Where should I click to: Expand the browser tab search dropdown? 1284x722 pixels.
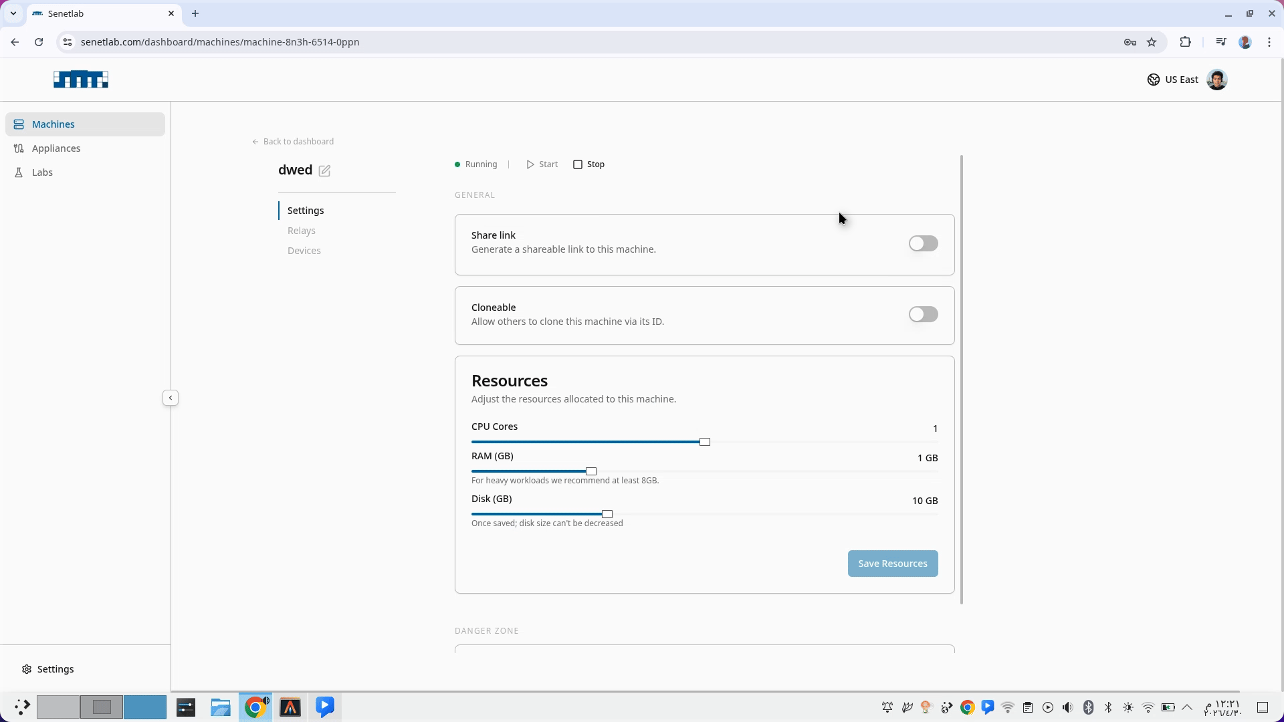[x=13, y=13]
